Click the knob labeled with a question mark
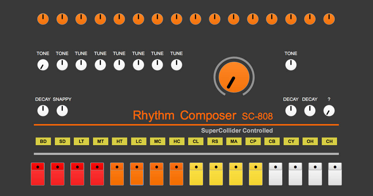The height and width of the screenshot is (196, 373). pyautogui.click(x=329, y=111)
